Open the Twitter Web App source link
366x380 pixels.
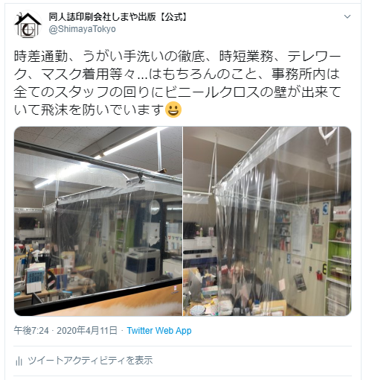tap(159, 331)
